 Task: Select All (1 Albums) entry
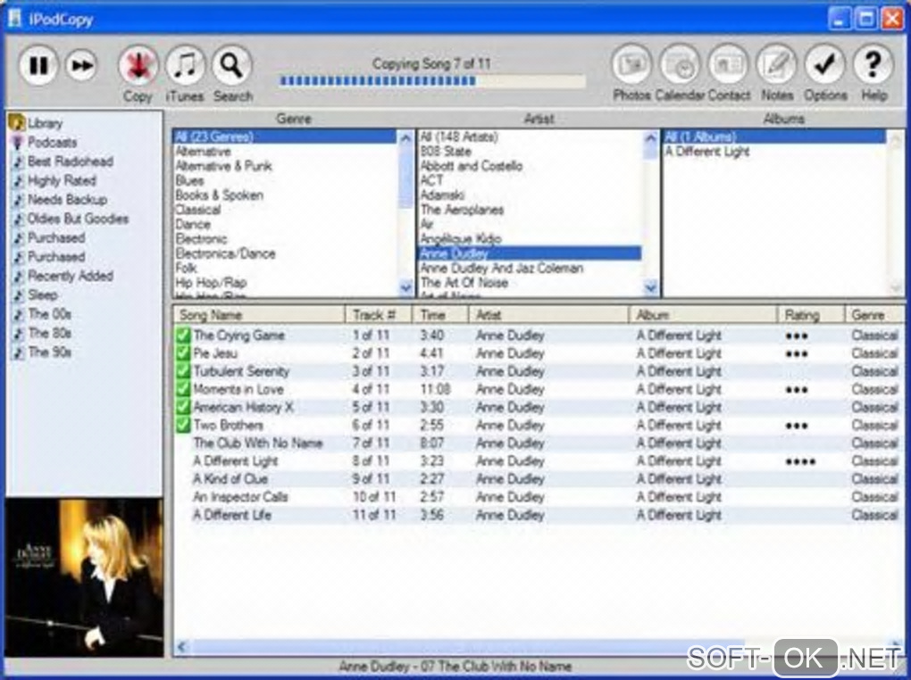pyautogui.click(x=774, y=137)
